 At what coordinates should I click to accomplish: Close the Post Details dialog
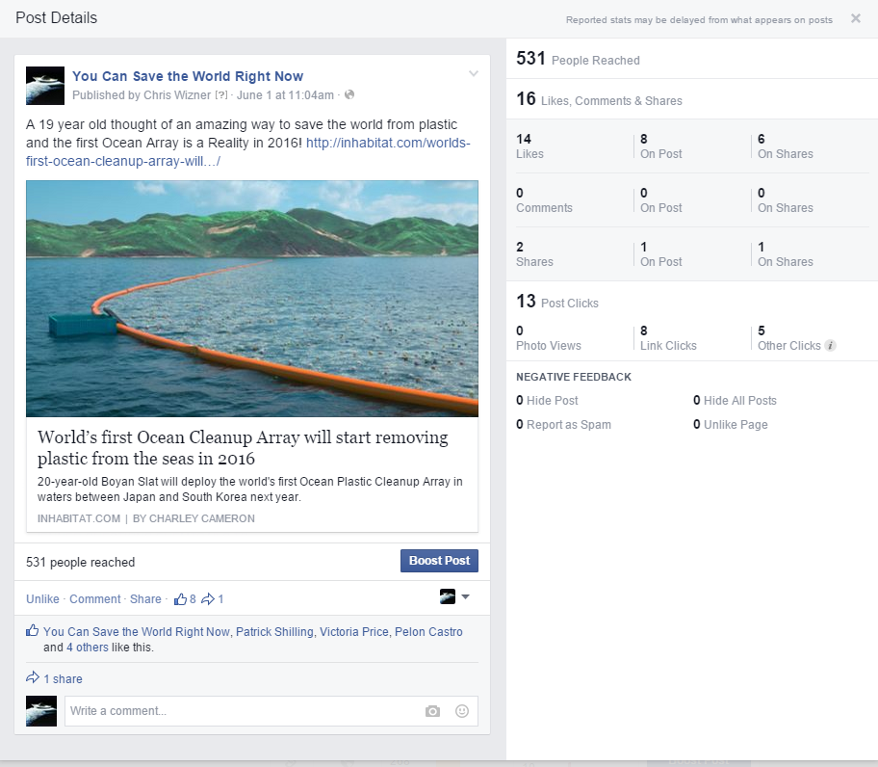click(856, 18)
